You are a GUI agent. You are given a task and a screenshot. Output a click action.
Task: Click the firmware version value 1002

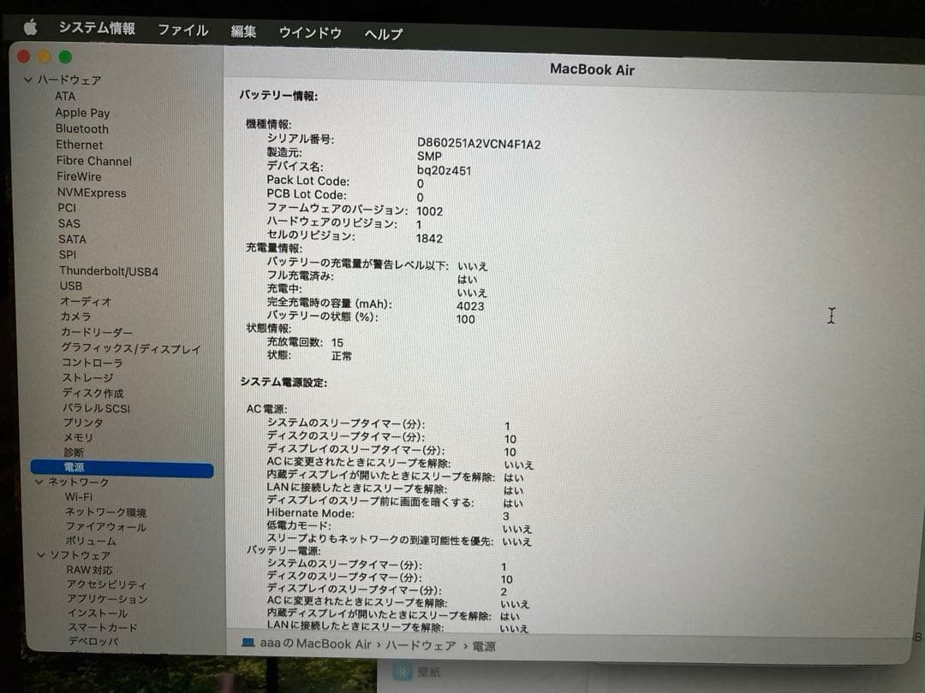click(429, 211)
